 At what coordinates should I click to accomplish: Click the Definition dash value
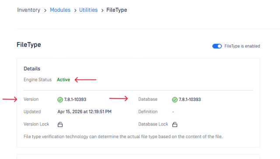[x=173, y=112]
